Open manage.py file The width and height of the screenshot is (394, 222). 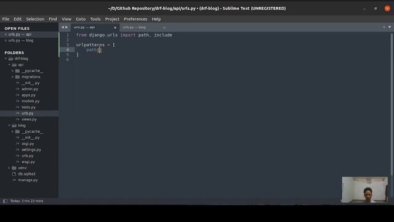(28, 180)
